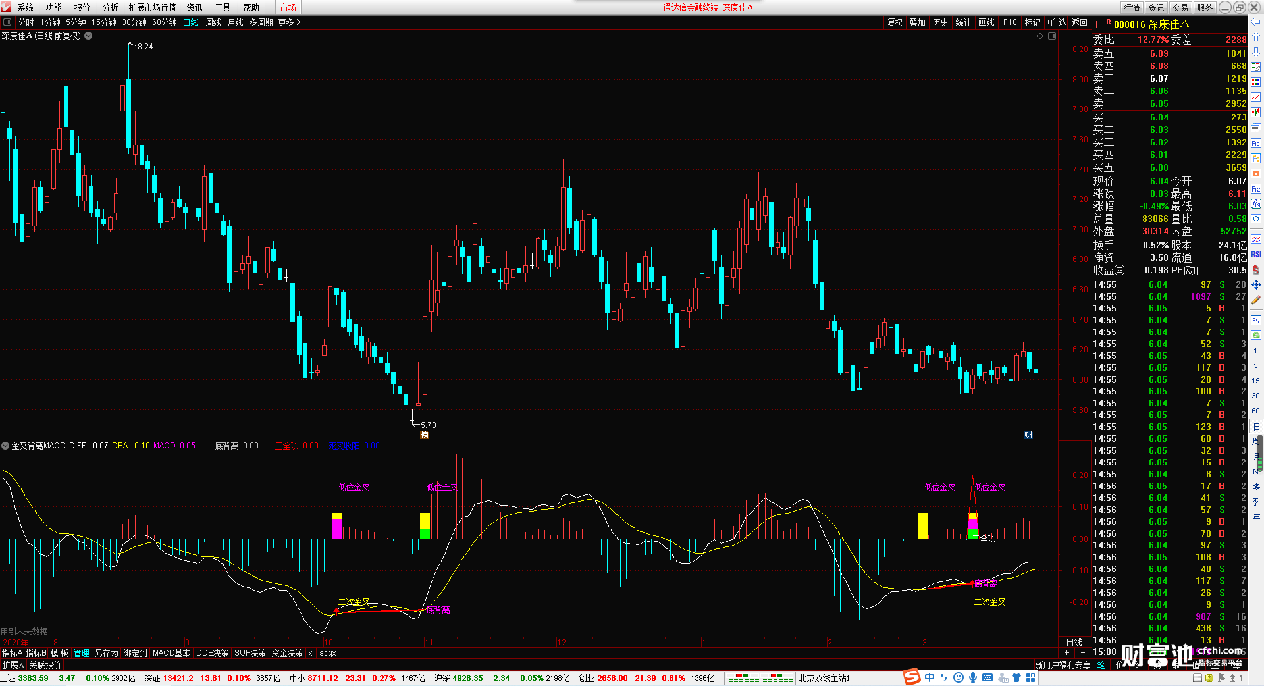
Task: Open the 报价 menu
Action: click(82, 7)
